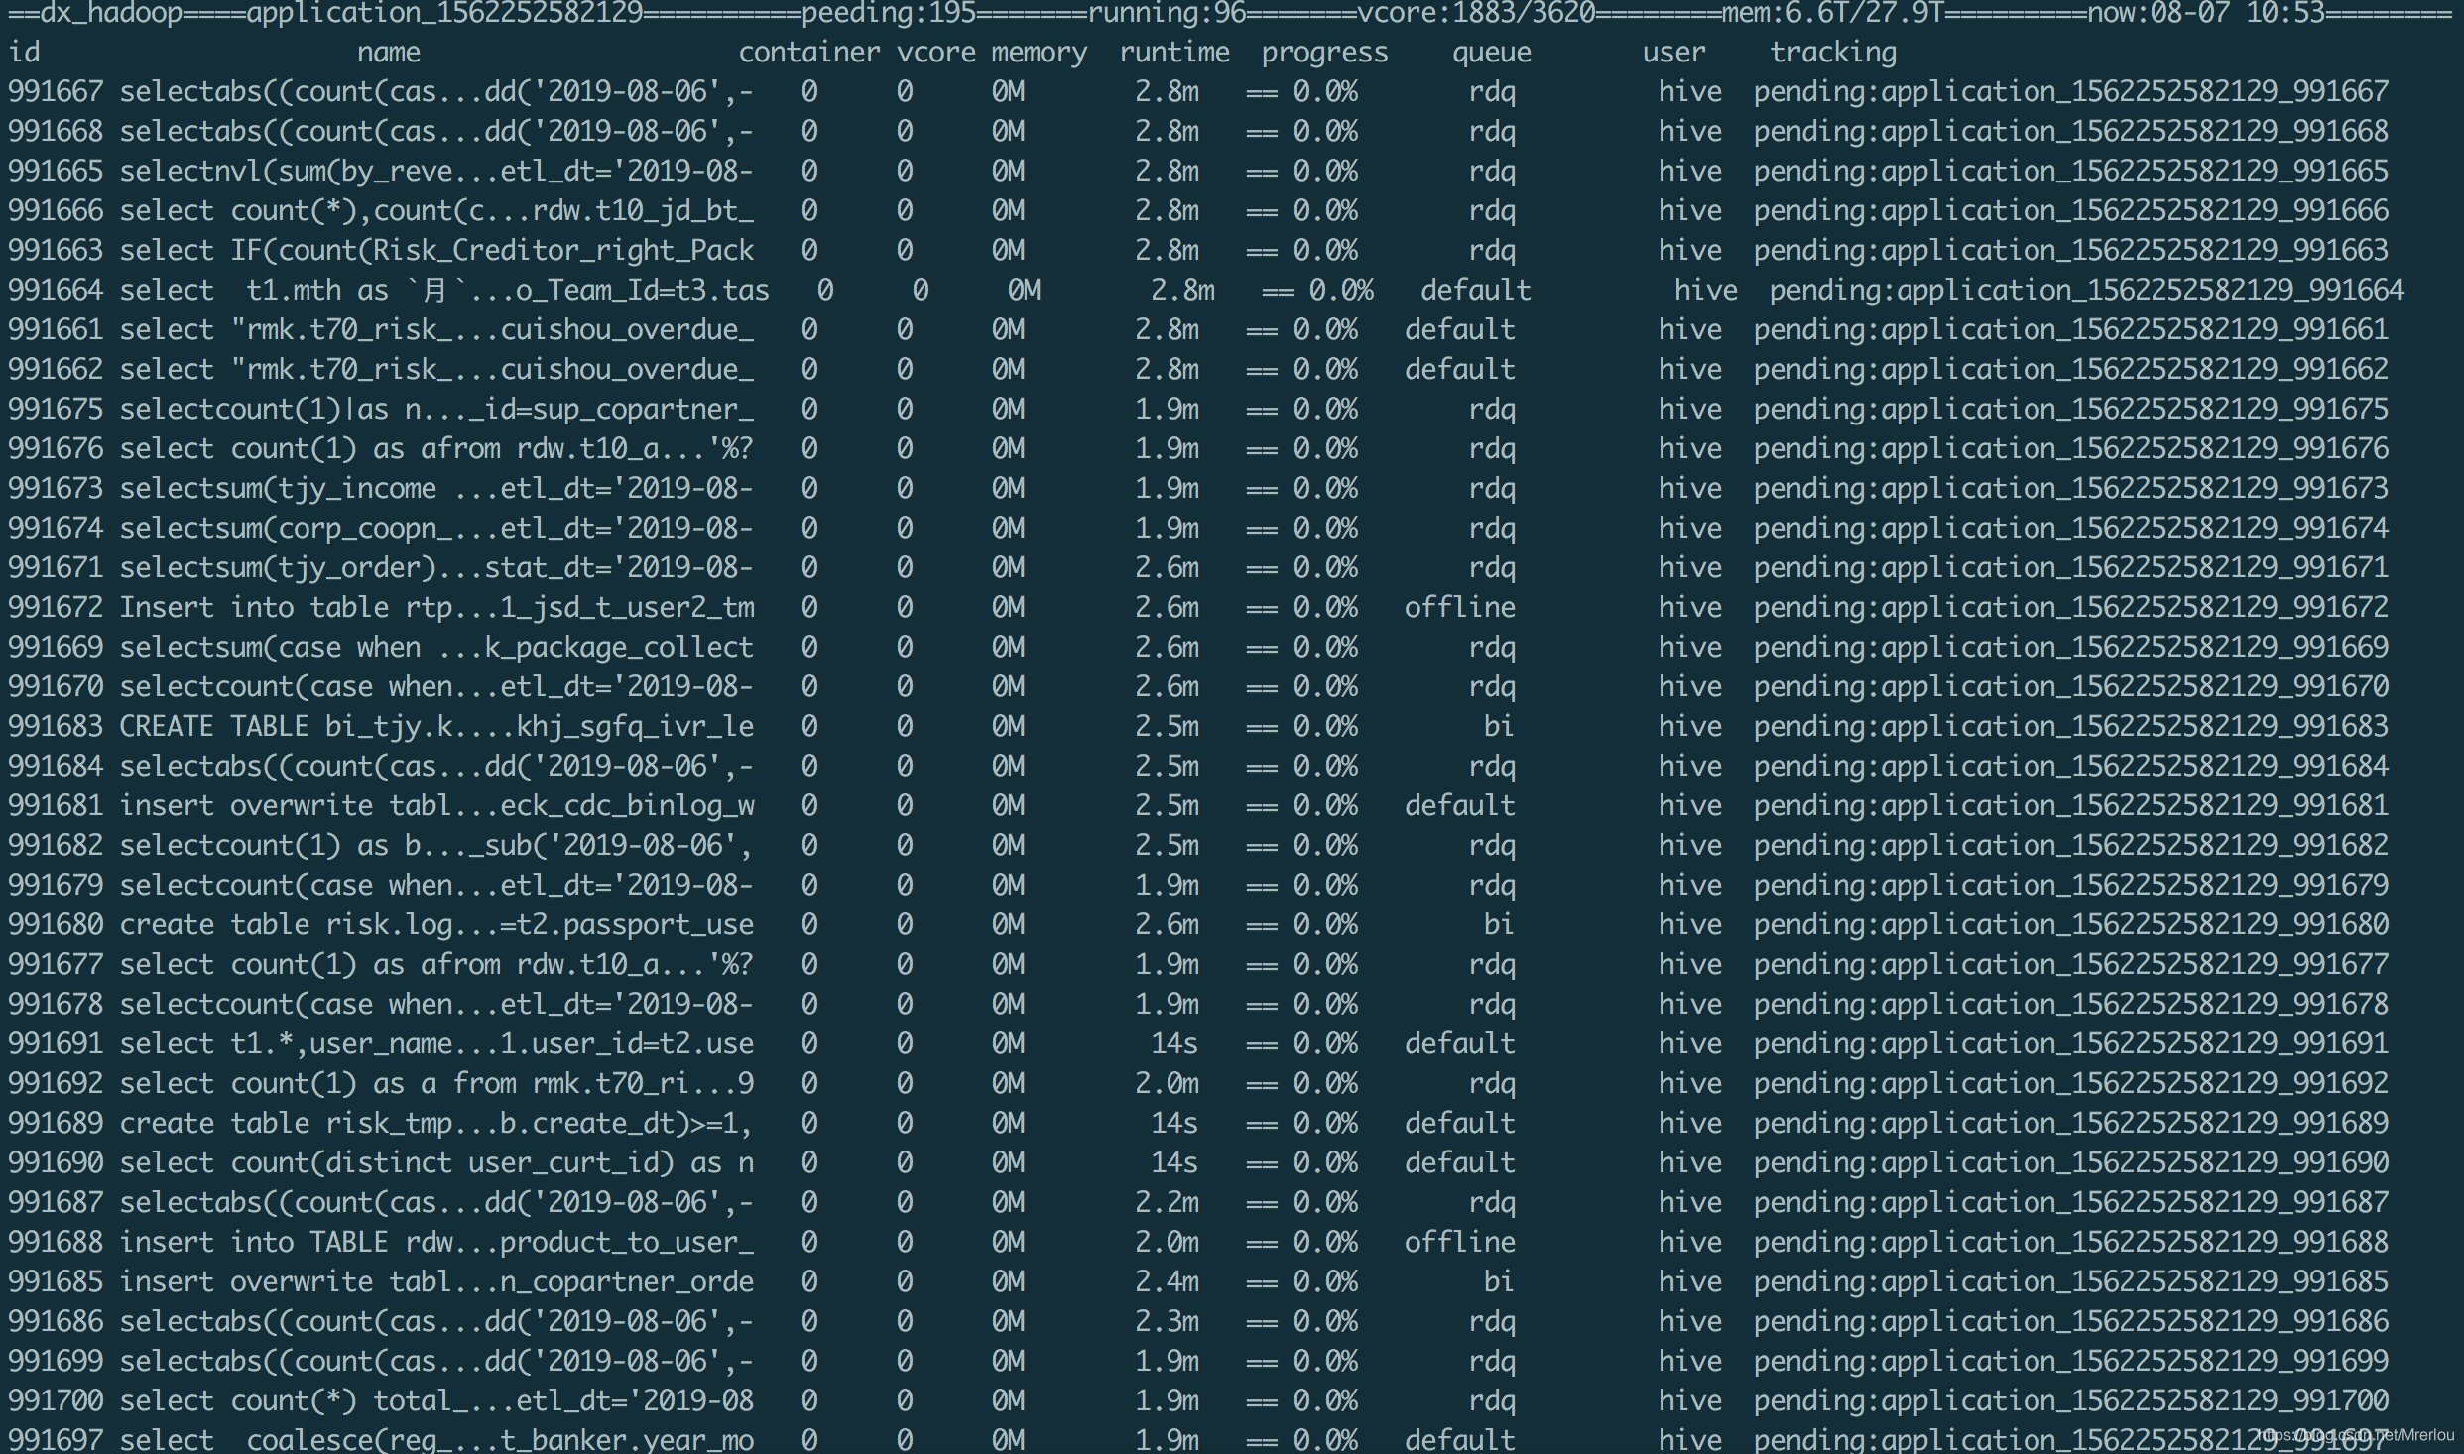Click job name 'selectsum(case when ...k_package_collect'
The height and width of the screenshot is (1454, 2464).
pos(436,647)
